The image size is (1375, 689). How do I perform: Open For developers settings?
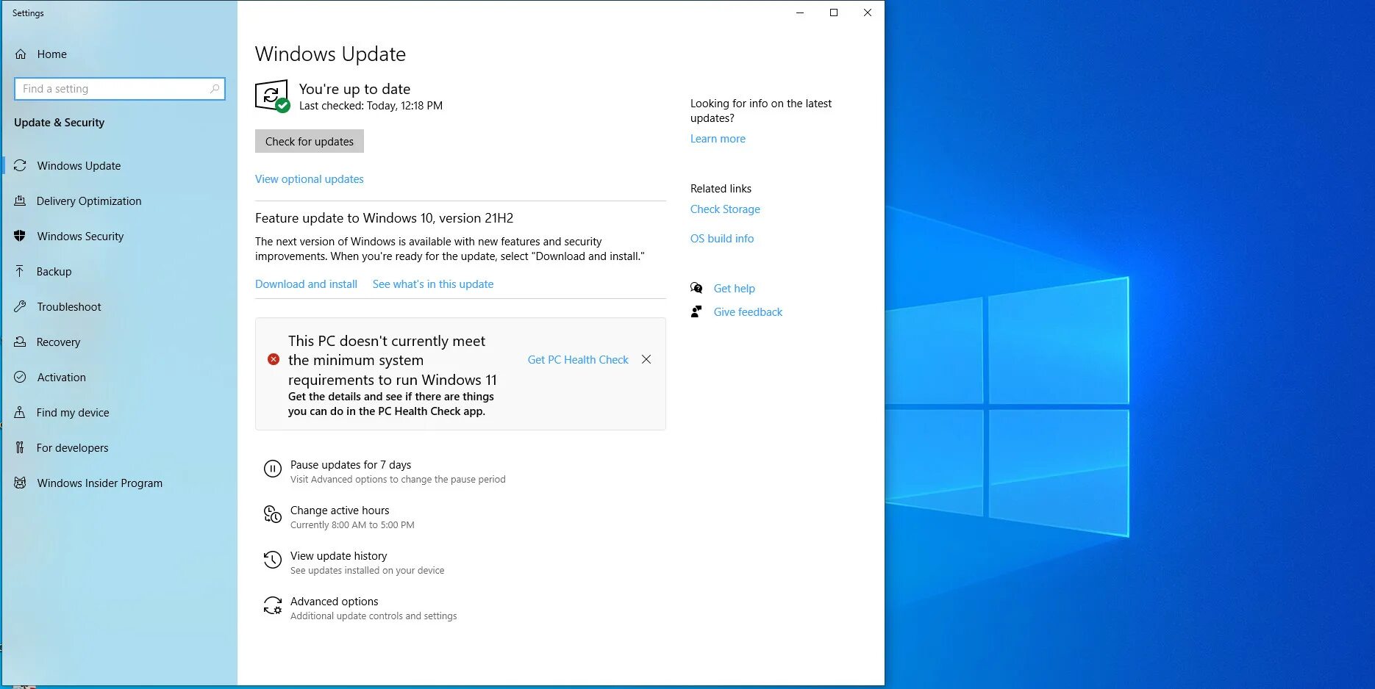pyautogui.click(x=72, y=448)
